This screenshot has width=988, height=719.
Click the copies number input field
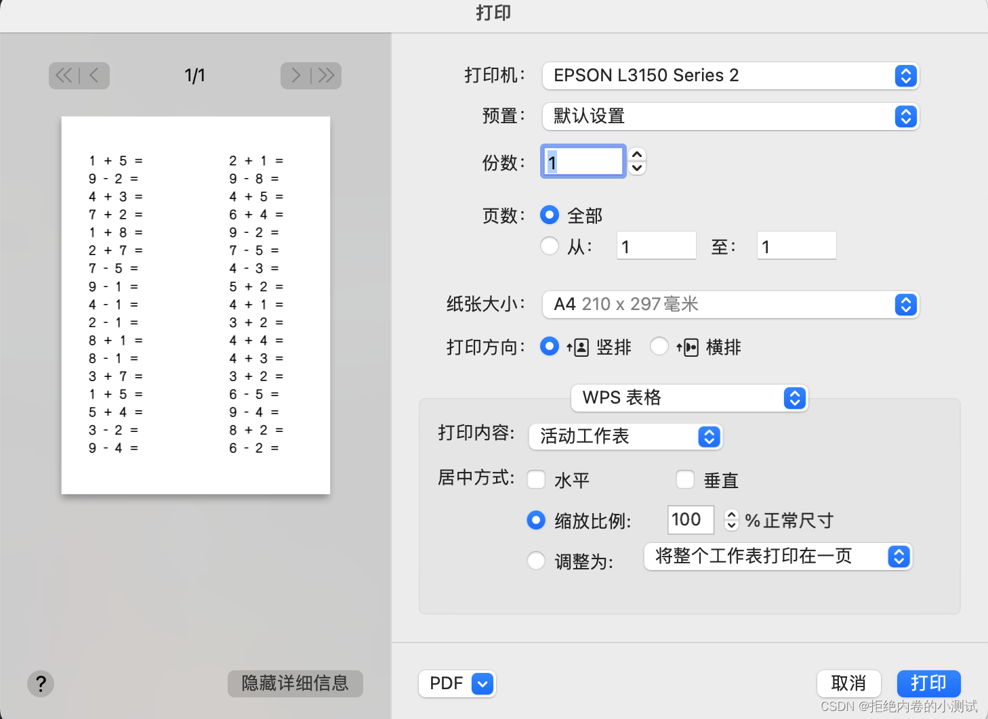(583, 162)
